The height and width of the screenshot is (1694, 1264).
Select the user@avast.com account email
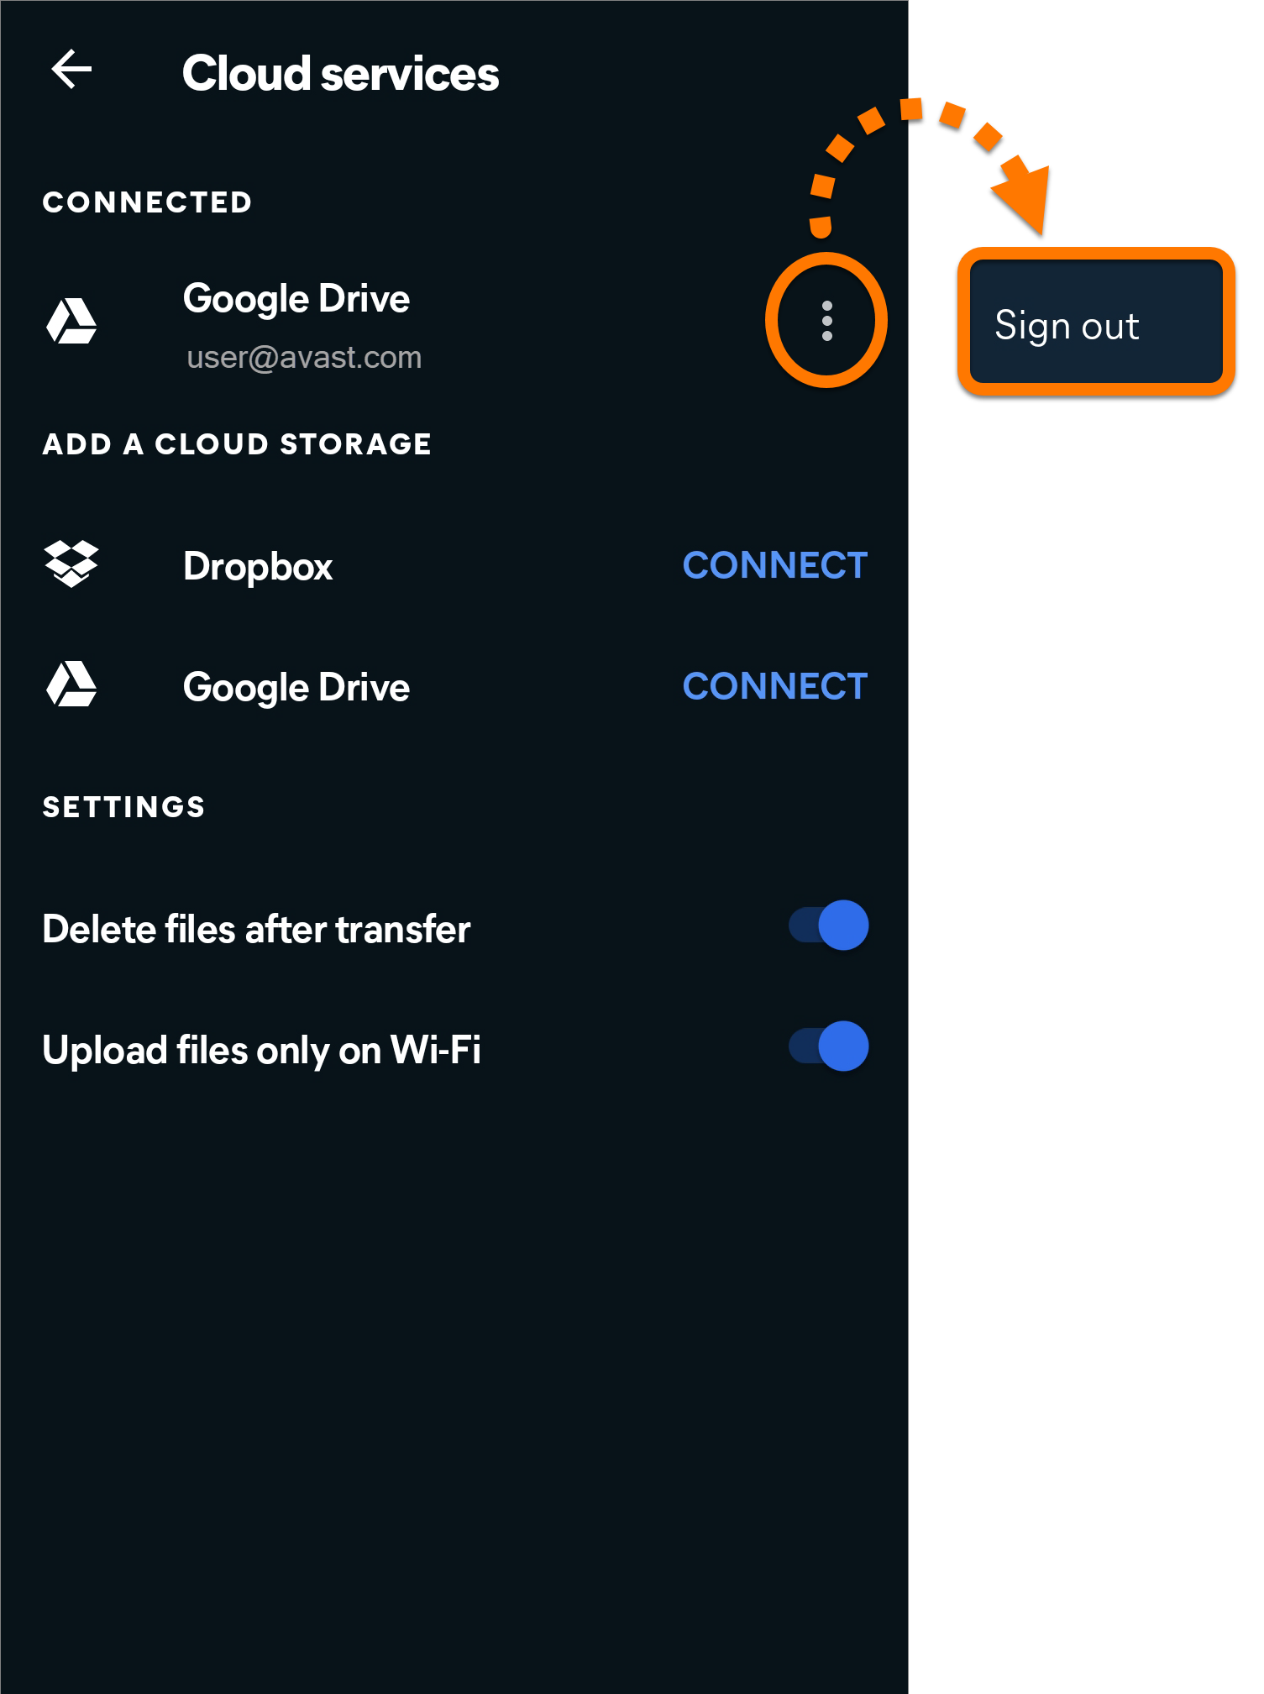304,358
